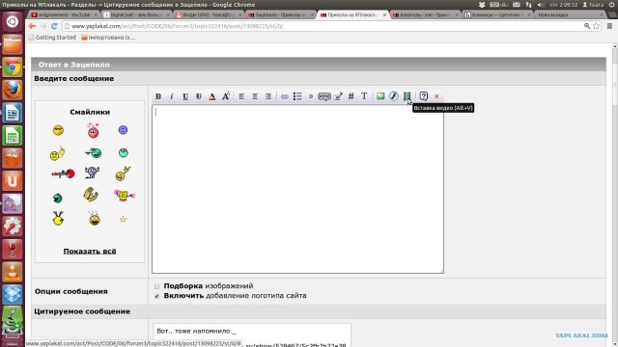The width and height of the screenshot is (618, 347).
Task: Click the T text icon in toolbar
Action: (x=364, y=96)
